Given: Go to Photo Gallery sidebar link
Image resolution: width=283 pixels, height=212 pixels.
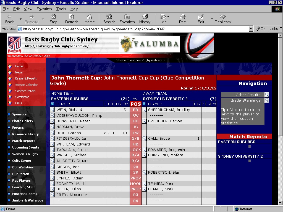Looking at the screenshot, I should [22, 121].
